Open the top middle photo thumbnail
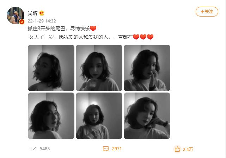 (99, 68)
